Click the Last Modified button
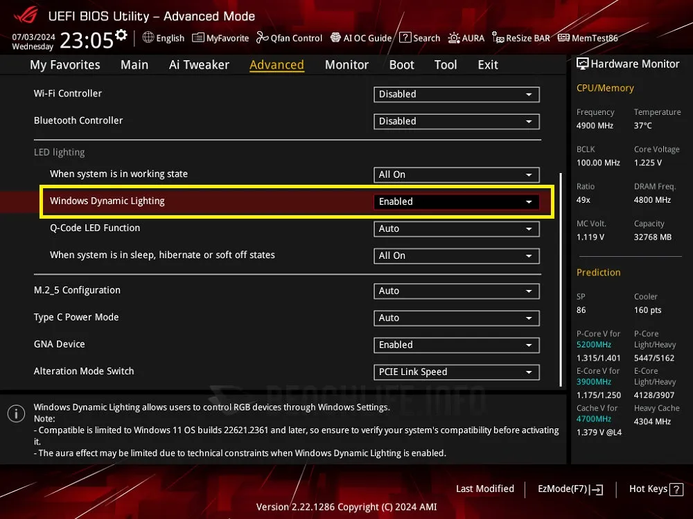693x519 pixels. [x=485, y=489]
